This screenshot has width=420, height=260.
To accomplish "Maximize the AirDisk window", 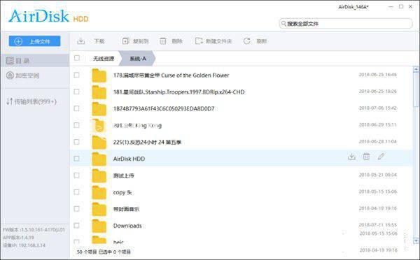I will pyautogui.click(x=401, y=7).
